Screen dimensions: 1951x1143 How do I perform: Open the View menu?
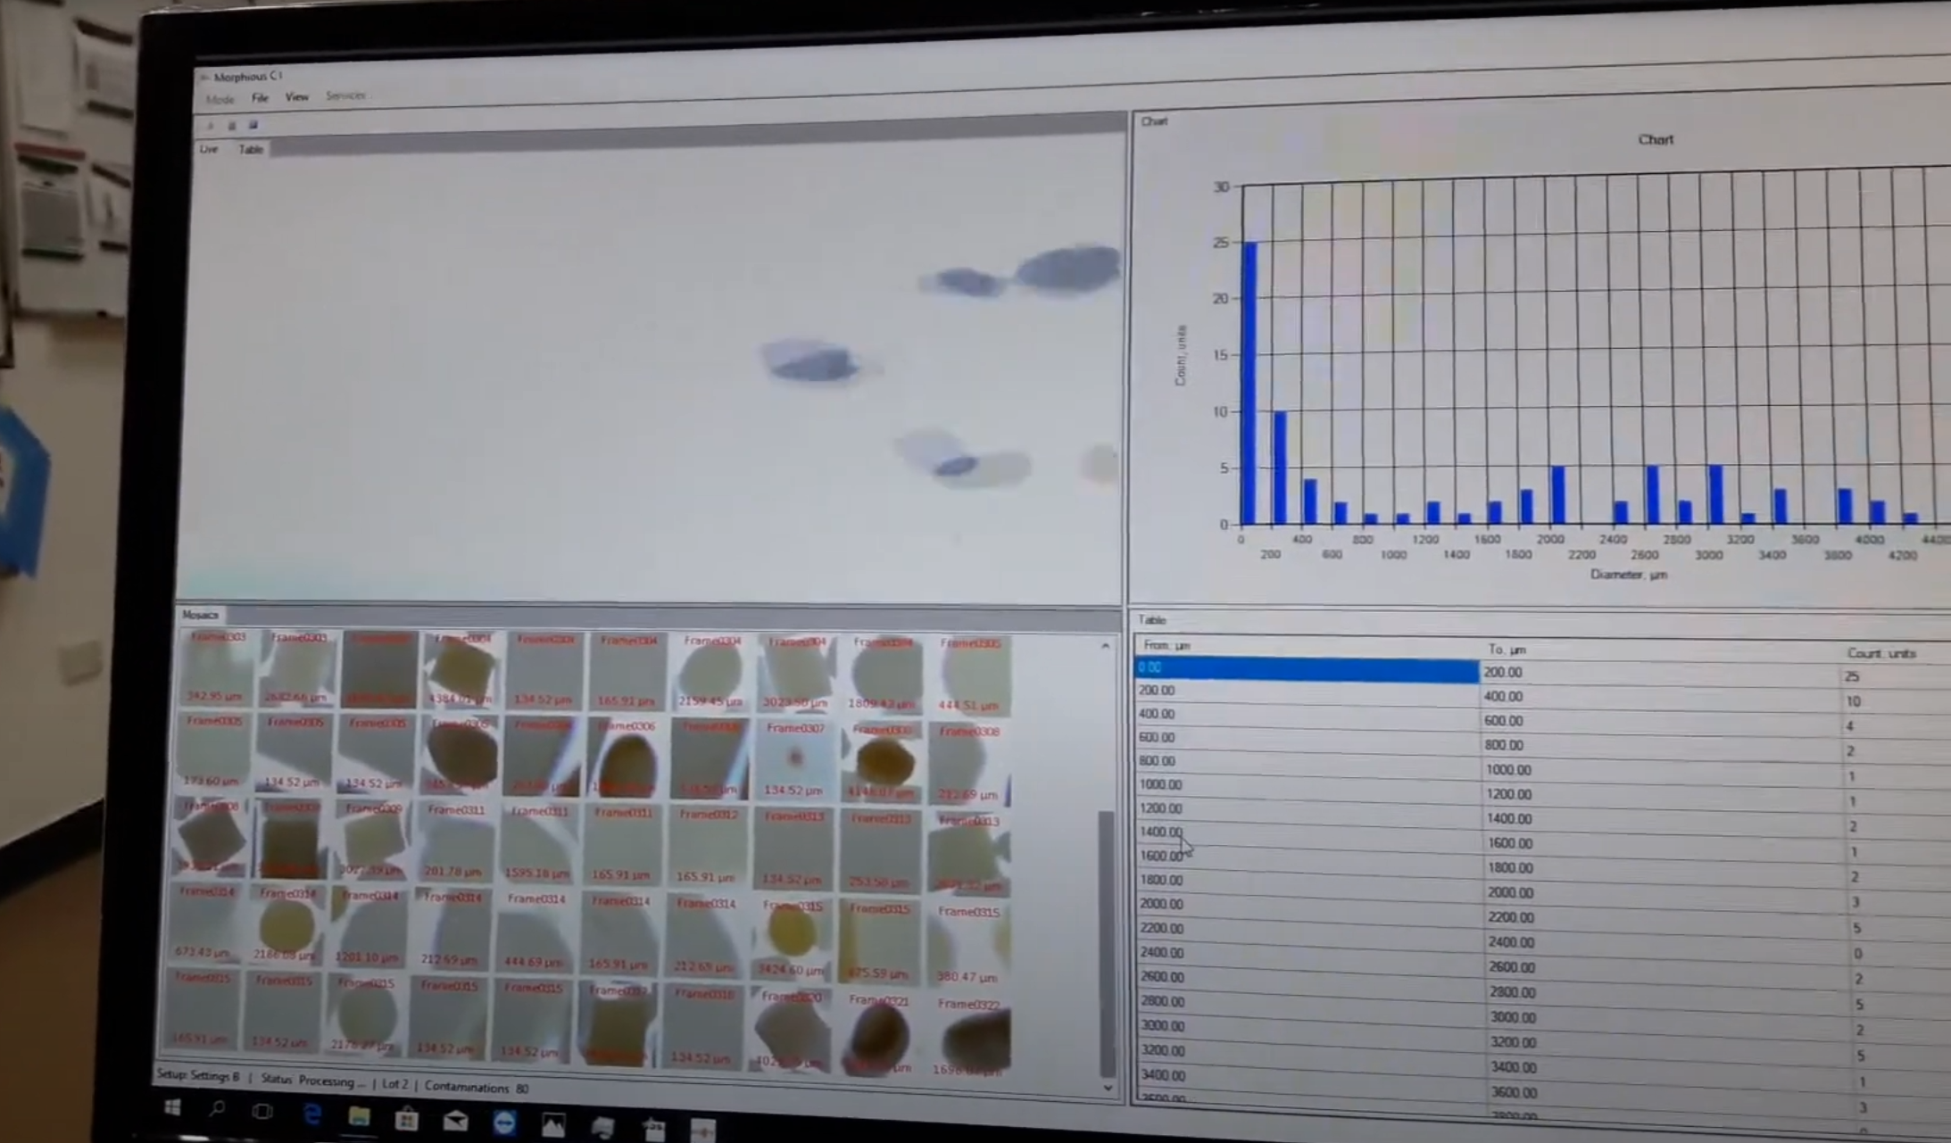point(297,96)
